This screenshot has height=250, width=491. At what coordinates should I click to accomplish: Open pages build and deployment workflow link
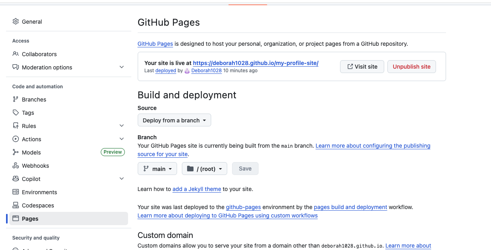[350, 207]
